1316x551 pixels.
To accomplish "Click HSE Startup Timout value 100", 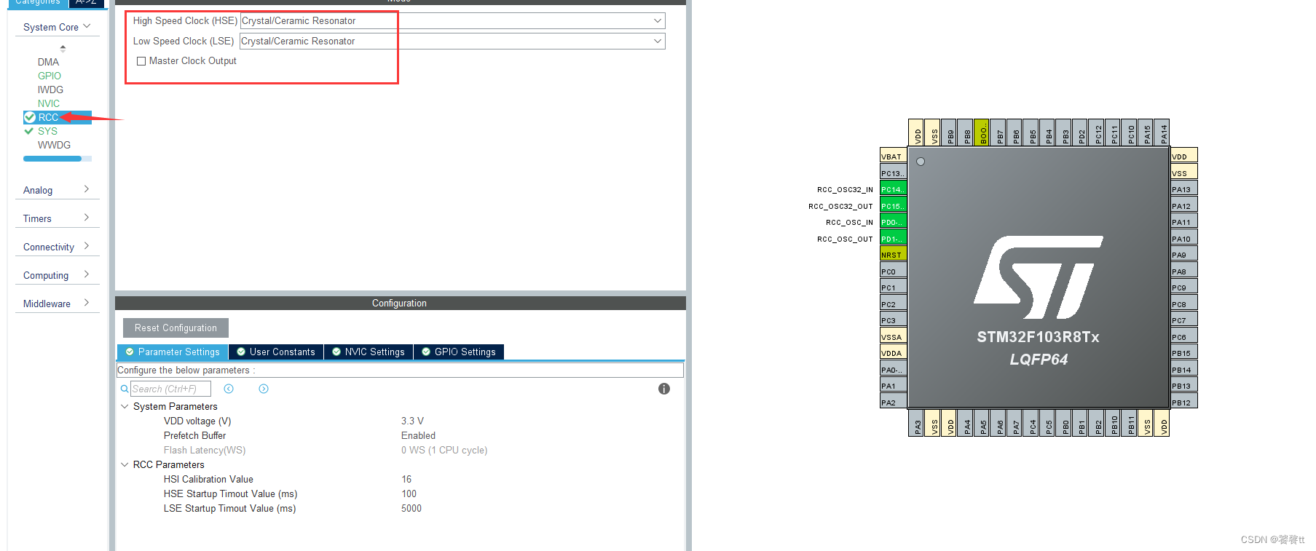I will (409, 493).
